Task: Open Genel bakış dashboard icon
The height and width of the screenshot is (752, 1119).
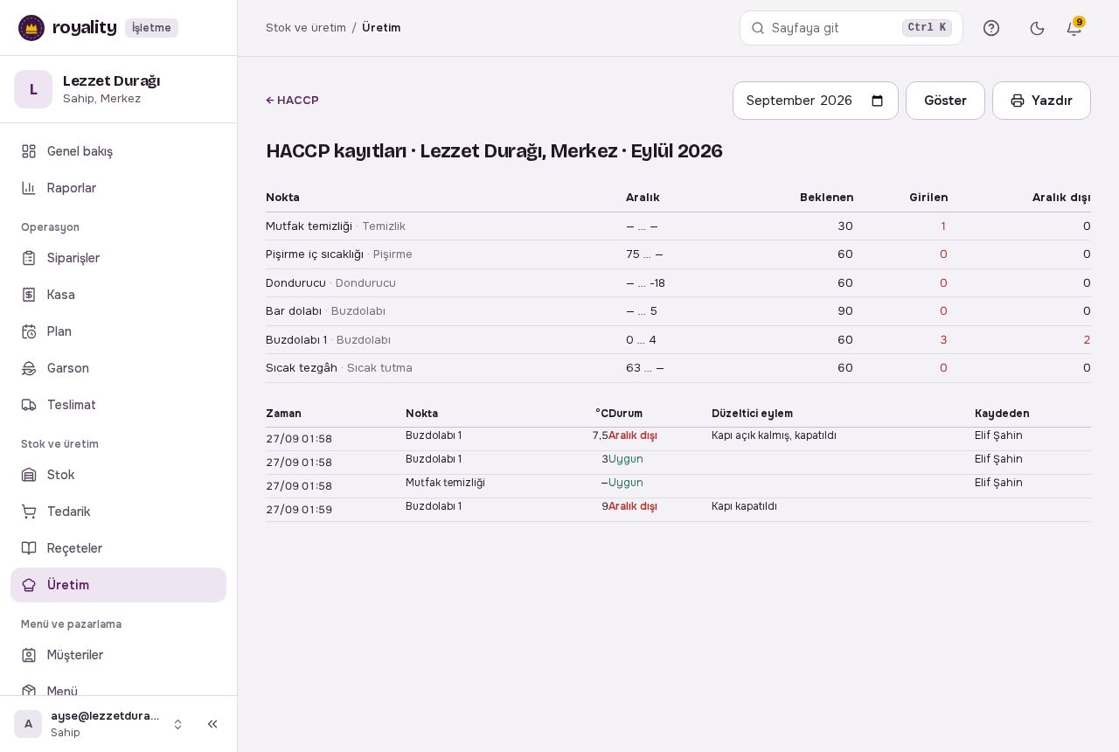Action: (x=29, y=151)
